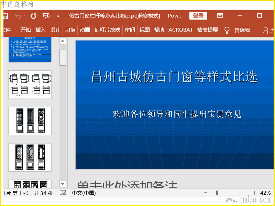Screen dimensions: 275x206
Task: Click the notes area 单击此处添加备注
Action: (127, 184)
